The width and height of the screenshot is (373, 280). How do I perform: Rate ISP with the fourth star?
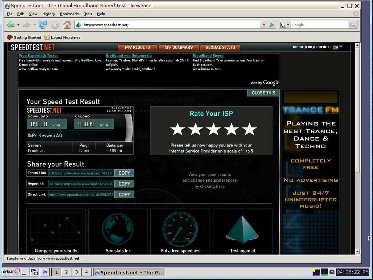pos(231,129)
